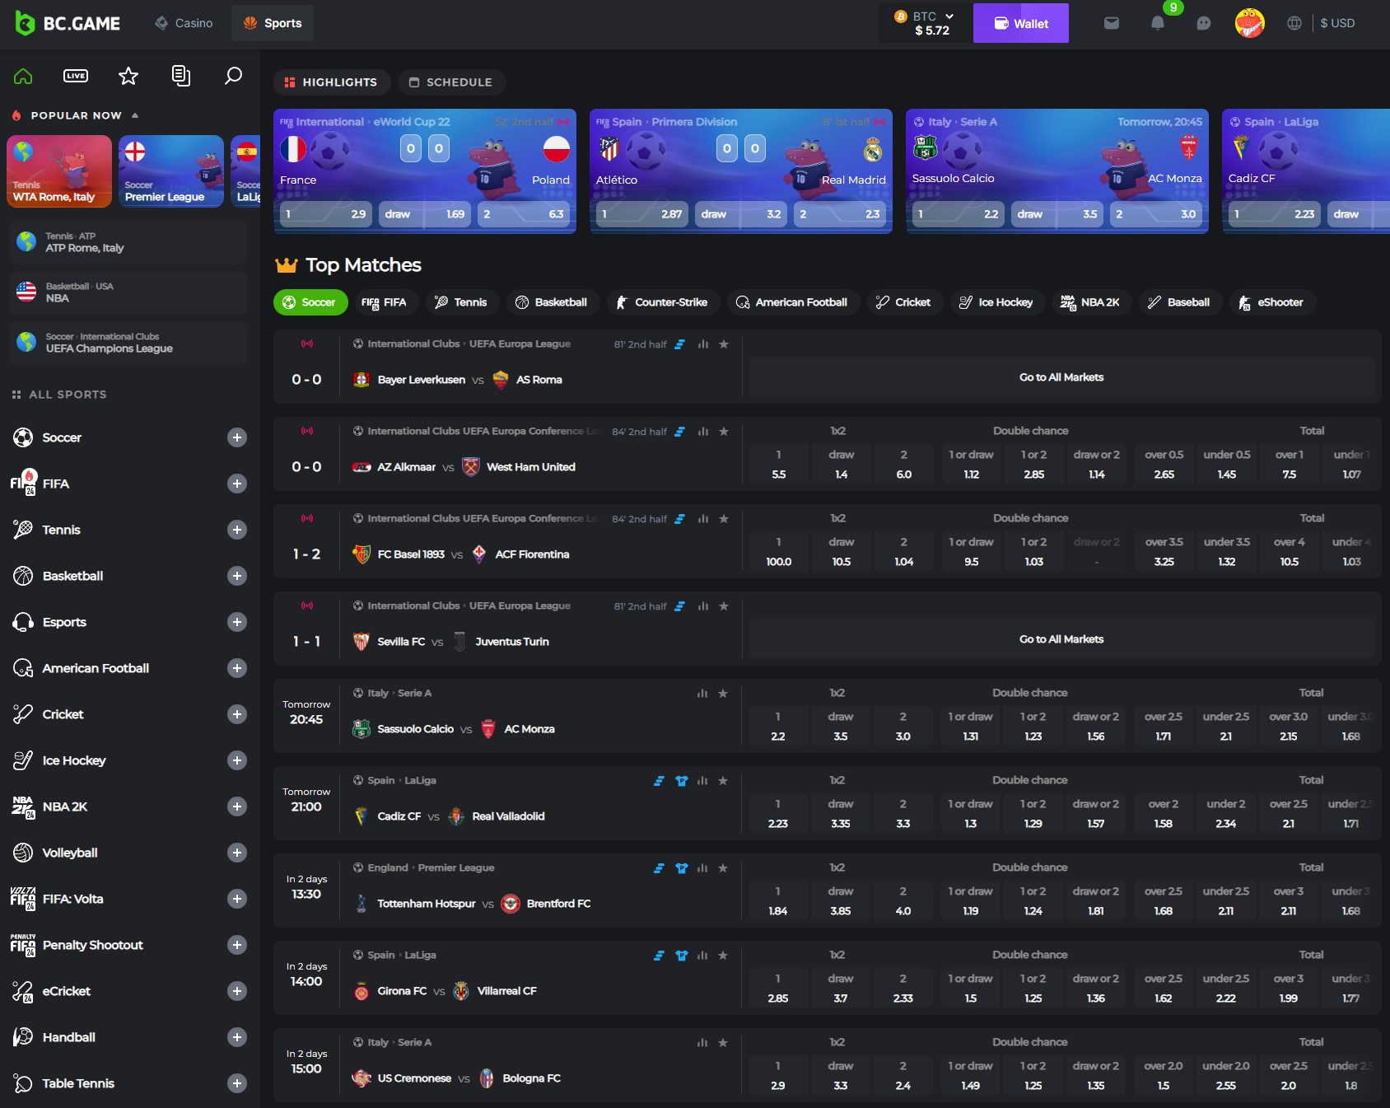Viewport: 1390px width, 1108px height.
Task: Open statistics icon for Bayer Leverkusen match
Action: tap(703, 344)
